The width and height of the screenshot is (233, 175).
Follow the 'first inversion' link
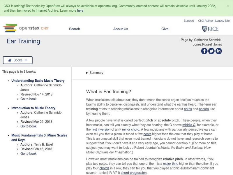[101, 129]
